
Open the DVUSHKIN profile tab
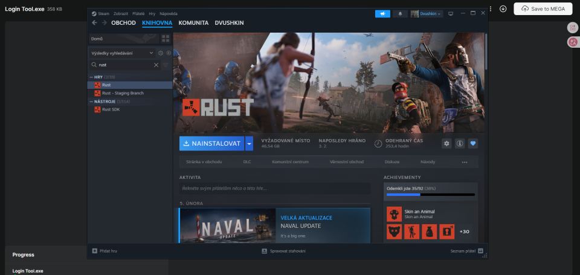(229, 22)
